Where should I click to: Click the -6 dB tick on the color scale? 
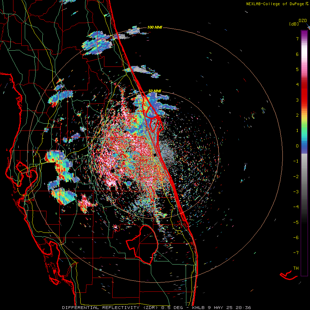click(296, 238)
